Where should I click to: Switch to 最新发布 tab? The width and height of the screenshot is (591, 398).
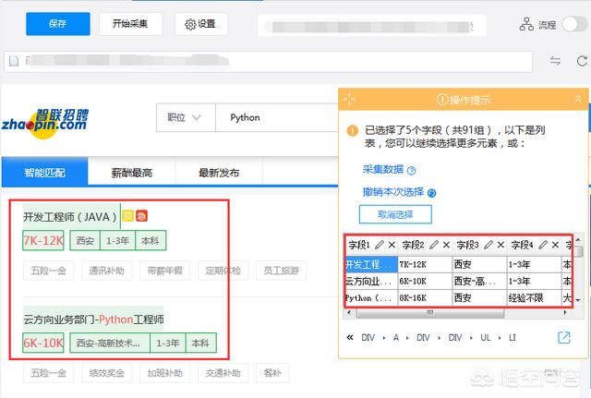click(x=219, y=173)
